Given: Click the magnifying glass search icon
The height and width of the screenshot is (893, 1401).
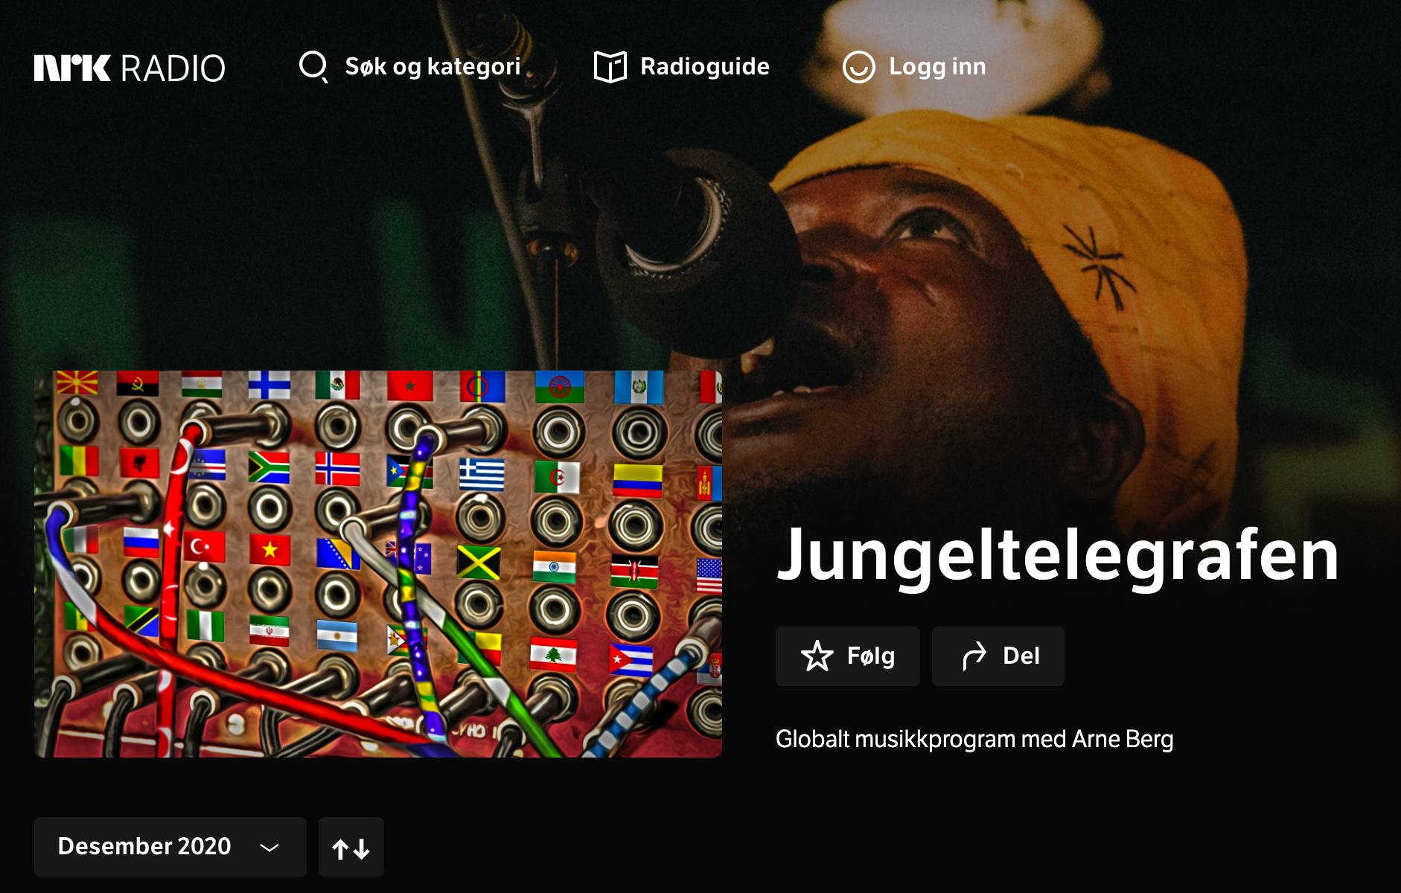Looking at the screenshot, I should tap(313, 67).
